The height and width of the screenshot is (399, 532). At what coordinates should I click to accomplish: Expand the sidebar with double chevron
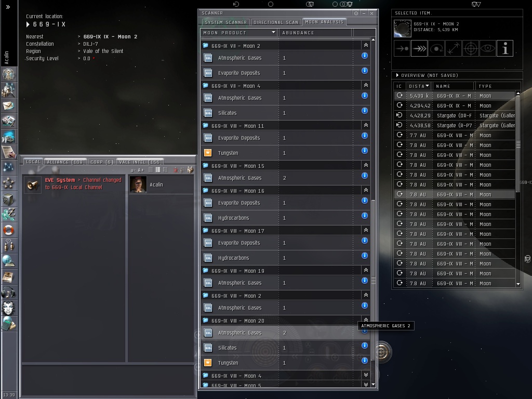8,7
